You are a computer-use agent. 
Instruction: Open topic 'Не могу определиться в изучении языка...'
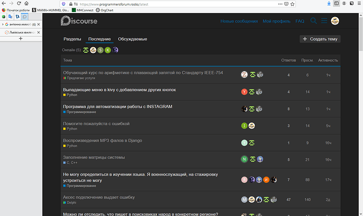point(140,177)
